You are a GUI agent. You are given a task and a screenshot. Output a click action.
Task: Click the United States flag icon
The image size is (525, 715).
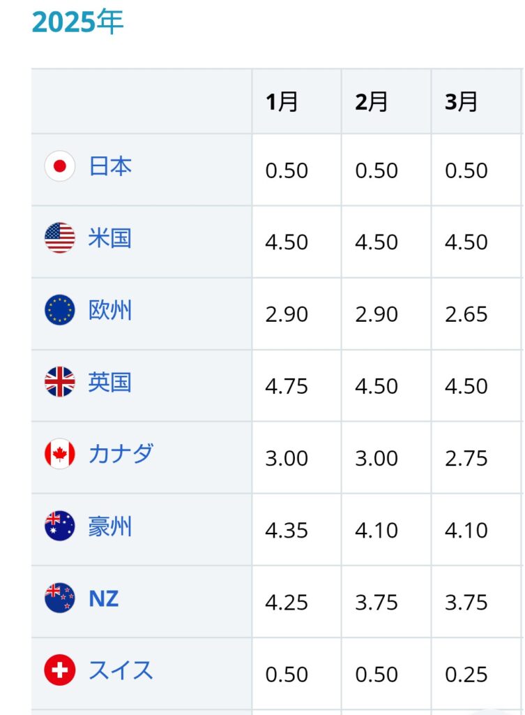(x=60, y=238)
